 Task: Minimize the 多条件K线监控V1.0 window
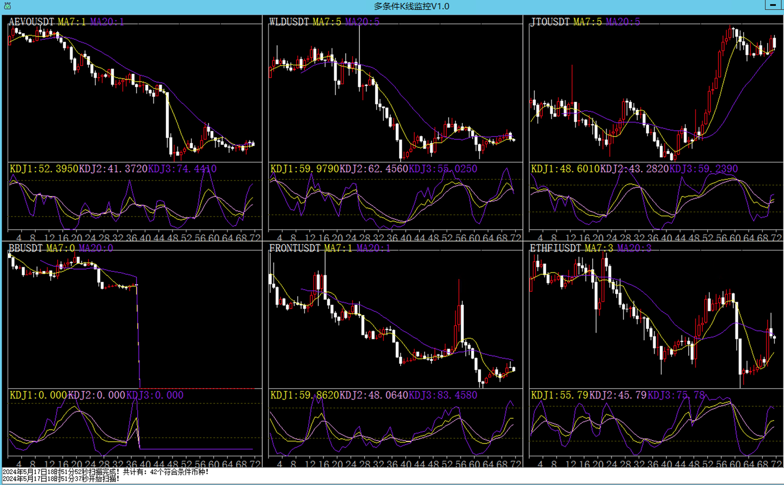point(773,5)
